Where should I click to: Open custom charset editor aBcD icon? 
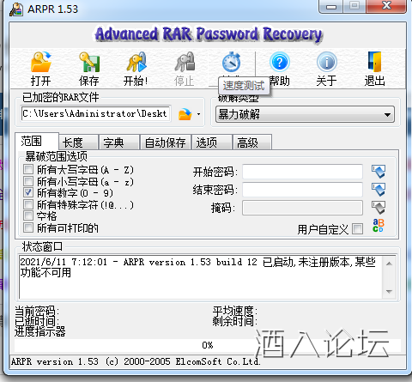click(x=379, y=226)
